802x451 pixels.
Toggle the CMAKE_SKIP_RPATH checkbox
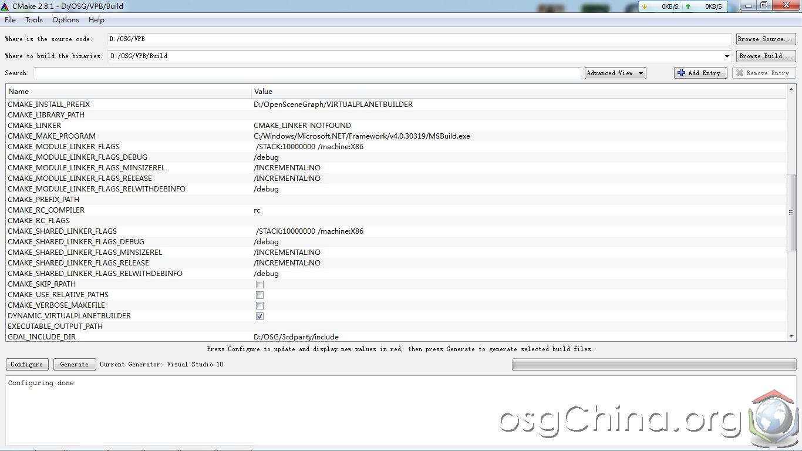tap(260, 284)
